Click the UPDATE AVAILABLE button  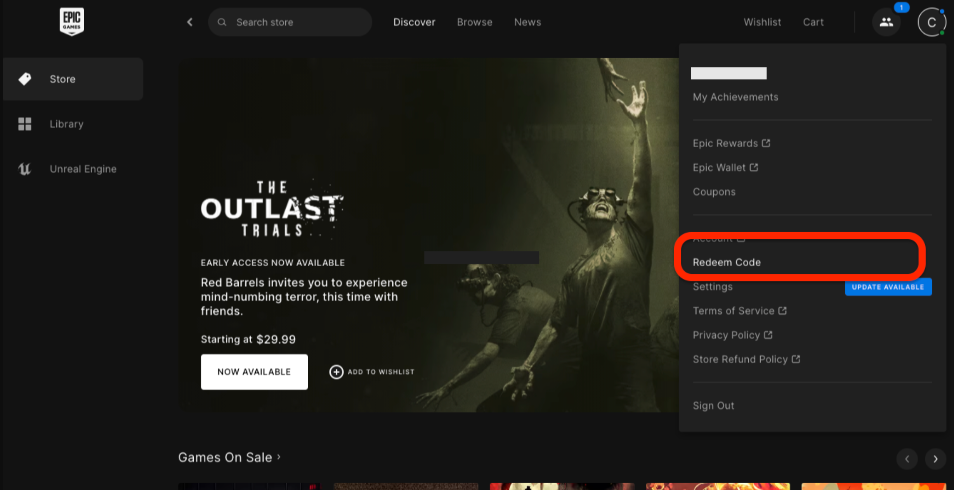point(887,287)
